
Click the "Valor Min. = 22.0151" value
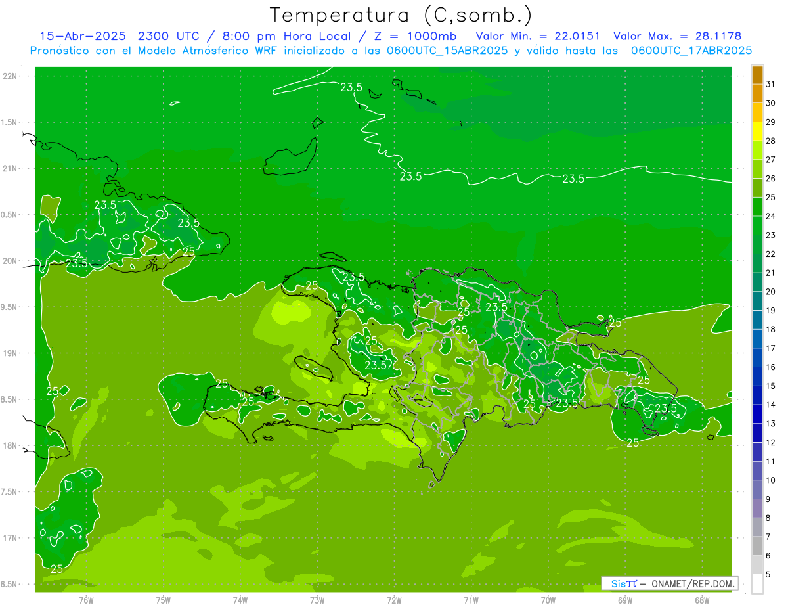[538, 36]
